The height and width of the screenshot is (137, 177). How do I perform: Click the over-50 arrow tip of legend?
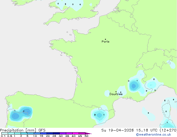coord(88,133)
